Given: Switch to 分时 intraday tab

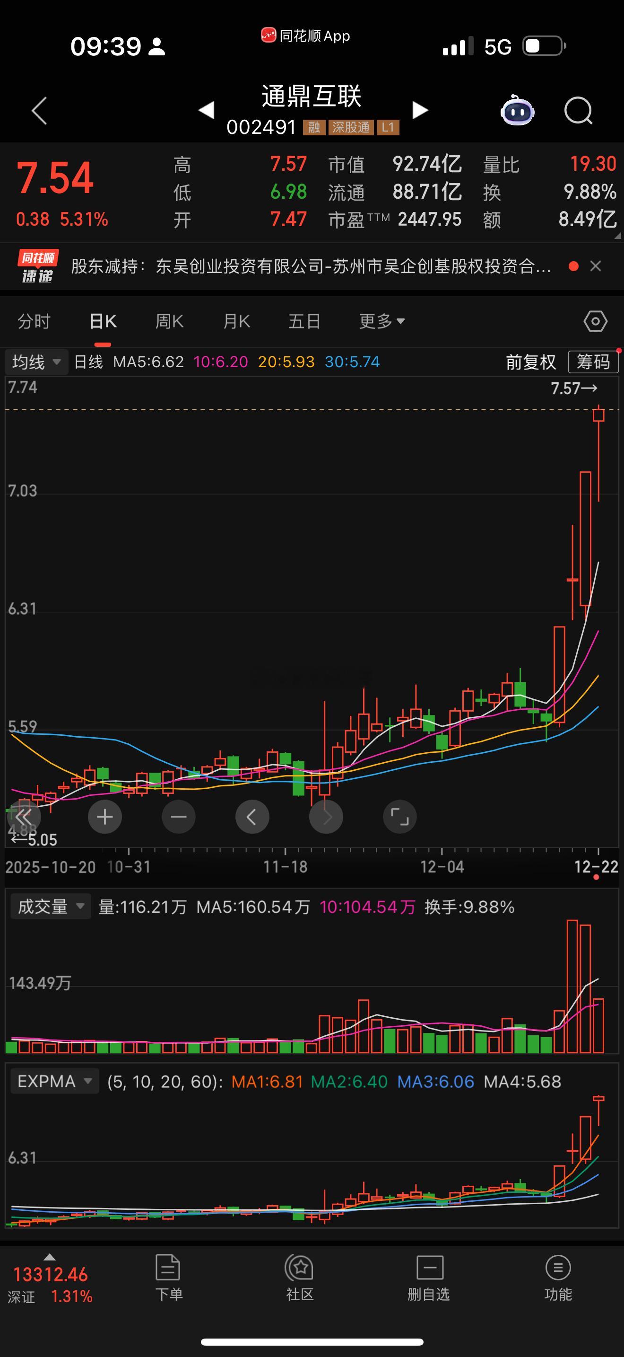Looking at the screenshot, I should (34, 321).
